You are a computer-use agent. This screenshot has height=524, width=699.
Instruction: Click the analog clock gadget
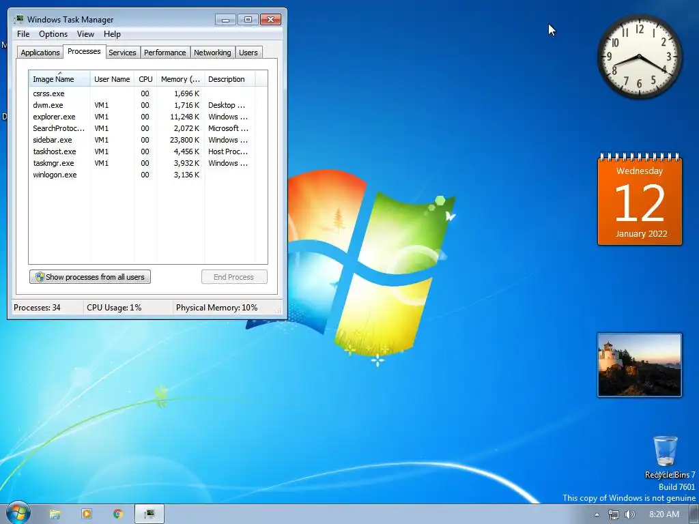[639, 57]
